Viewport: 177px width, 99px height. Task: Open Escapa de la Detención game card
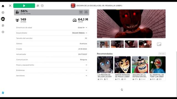coord(140,68)
